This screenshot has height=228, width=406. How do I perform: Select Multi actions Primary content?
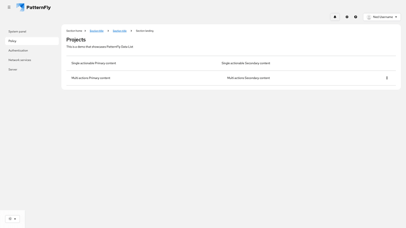tap(91, 78)
